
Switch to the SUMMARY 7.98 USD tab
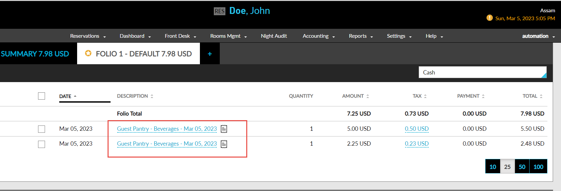[x=35, y=54]
